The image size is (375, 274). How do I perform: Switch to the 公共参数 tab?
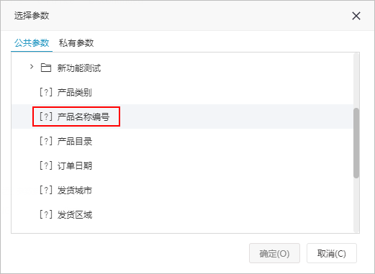(x=32, y=43)
